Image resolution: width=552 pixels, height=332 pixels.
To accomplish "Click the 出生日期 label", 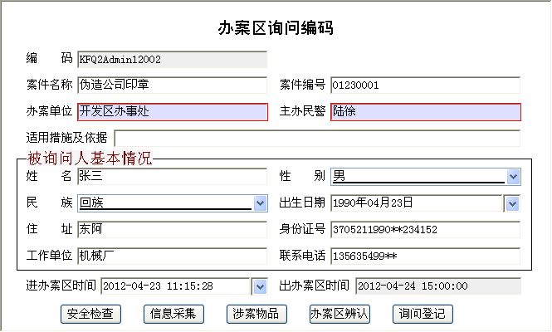I will tap(302, 203).
